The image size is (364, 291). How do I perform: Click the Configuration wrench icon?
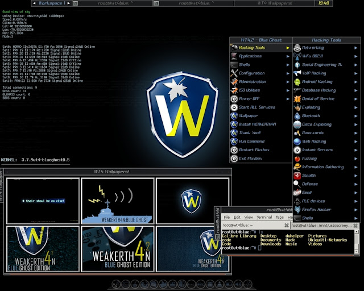pos(234,73)
